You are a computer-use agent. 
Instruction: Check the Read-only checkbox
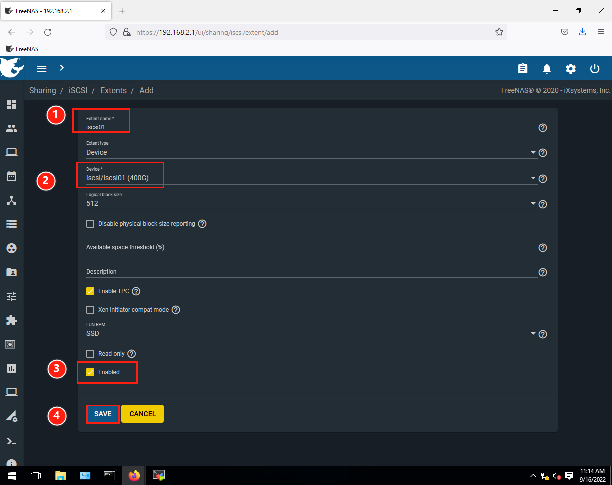(90, 354)
